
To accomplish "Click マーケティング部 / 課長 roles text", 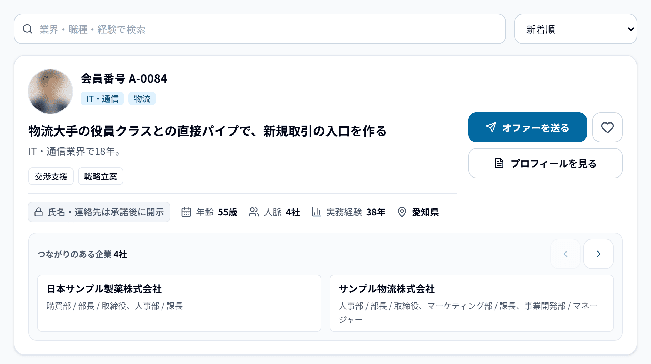I will (472, 306).
